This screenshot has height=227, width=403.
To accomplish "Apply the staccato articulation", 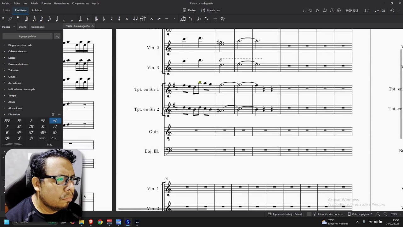I will pyautogui.click(x=174, y=19).
